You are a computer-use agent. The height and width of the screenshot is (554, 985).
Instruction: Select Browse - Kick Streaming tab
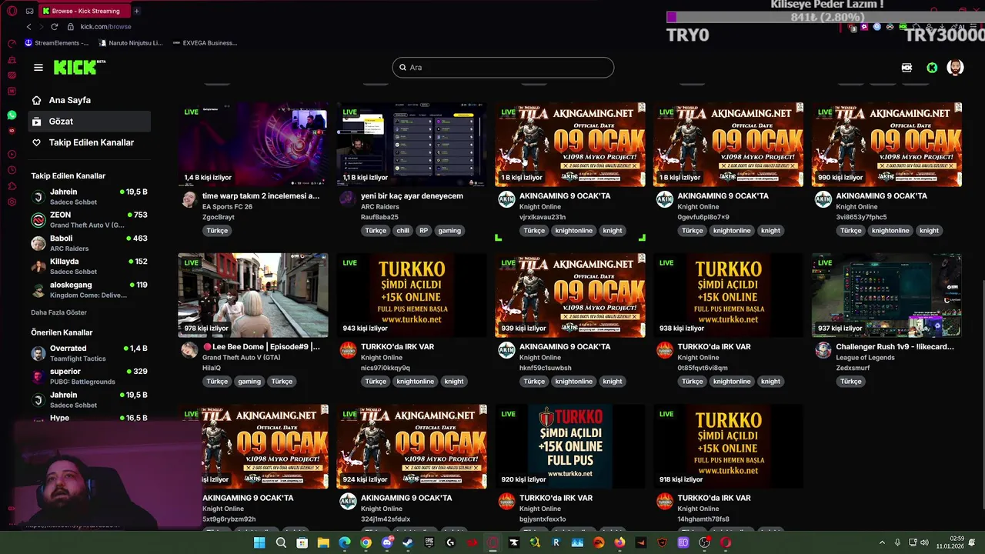point(85,11)
